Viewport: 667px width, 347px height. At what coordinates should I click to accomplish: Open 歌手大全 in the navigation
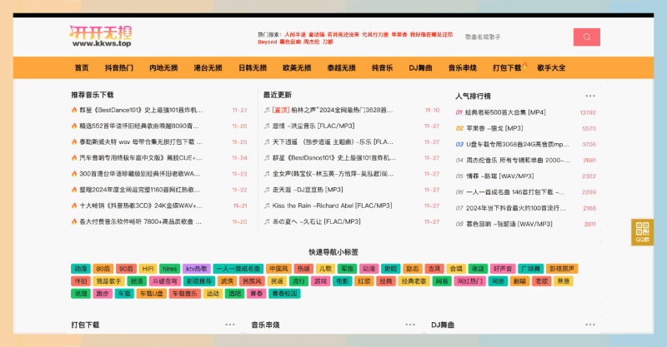click(551, 68)
